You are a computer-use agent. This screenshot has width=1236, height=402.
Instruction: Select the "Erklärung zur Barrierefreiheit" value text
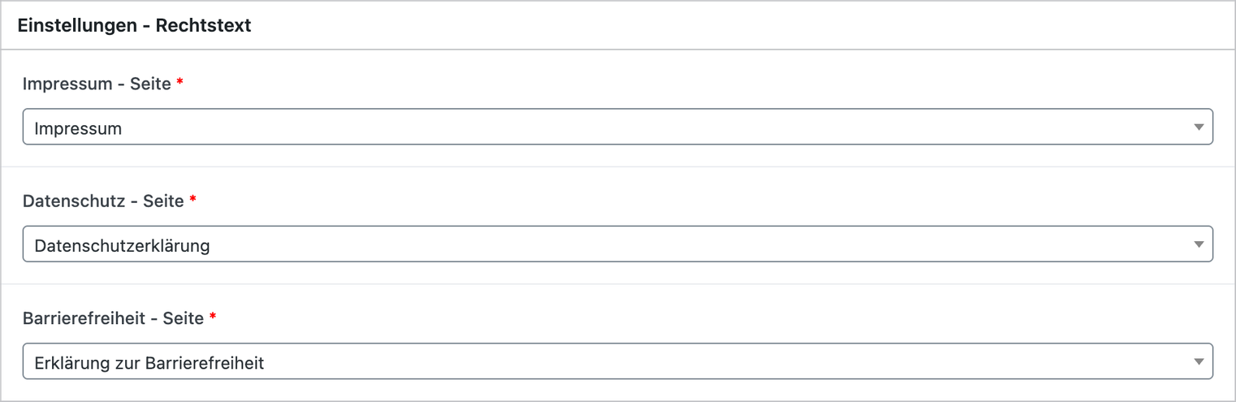149,362
